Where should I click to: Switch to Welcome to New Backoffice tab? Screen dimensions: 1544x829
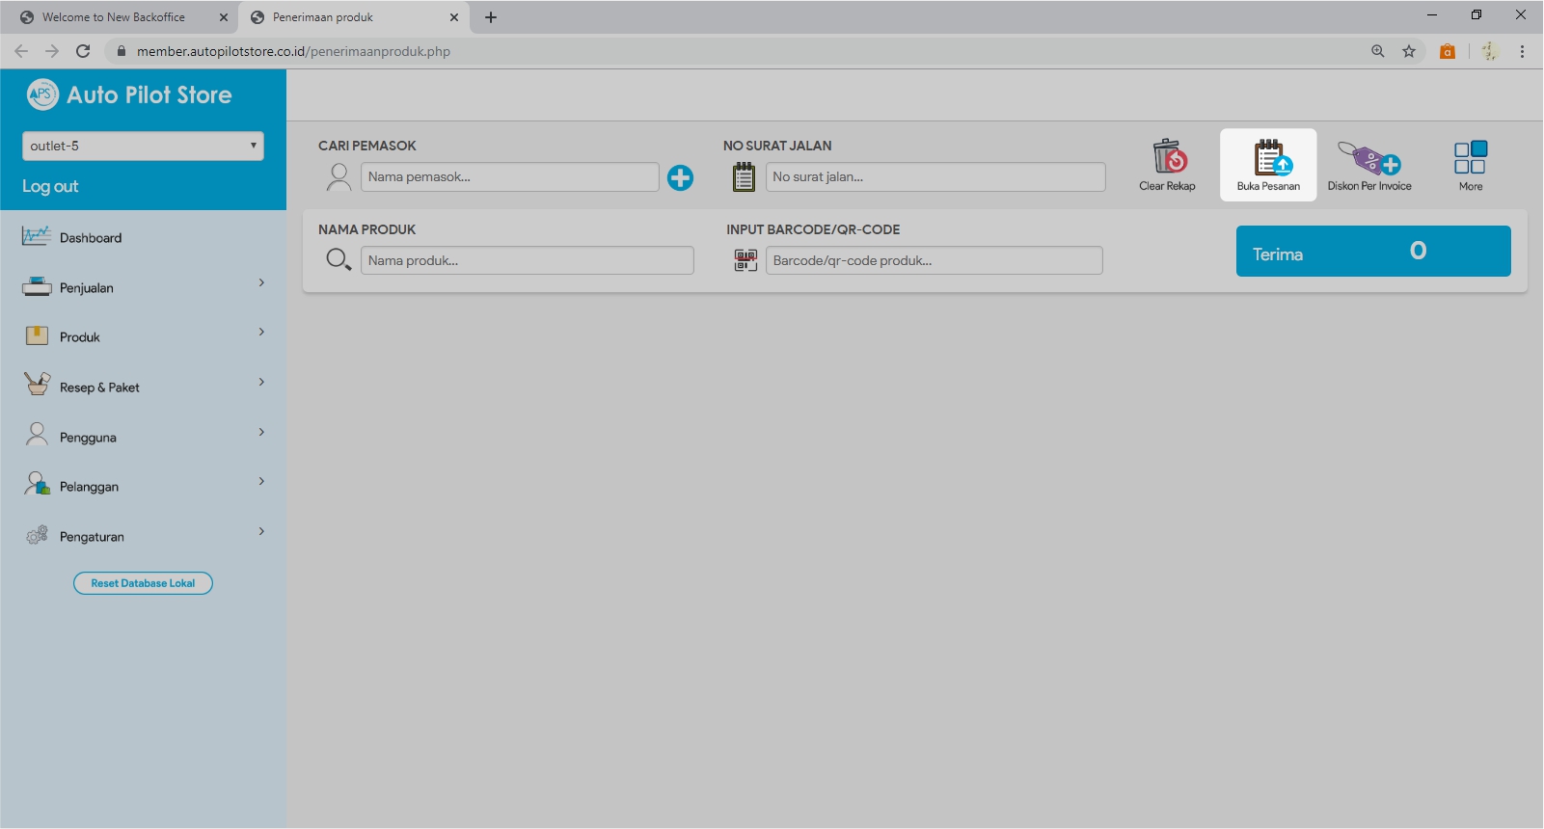(114, 17)
